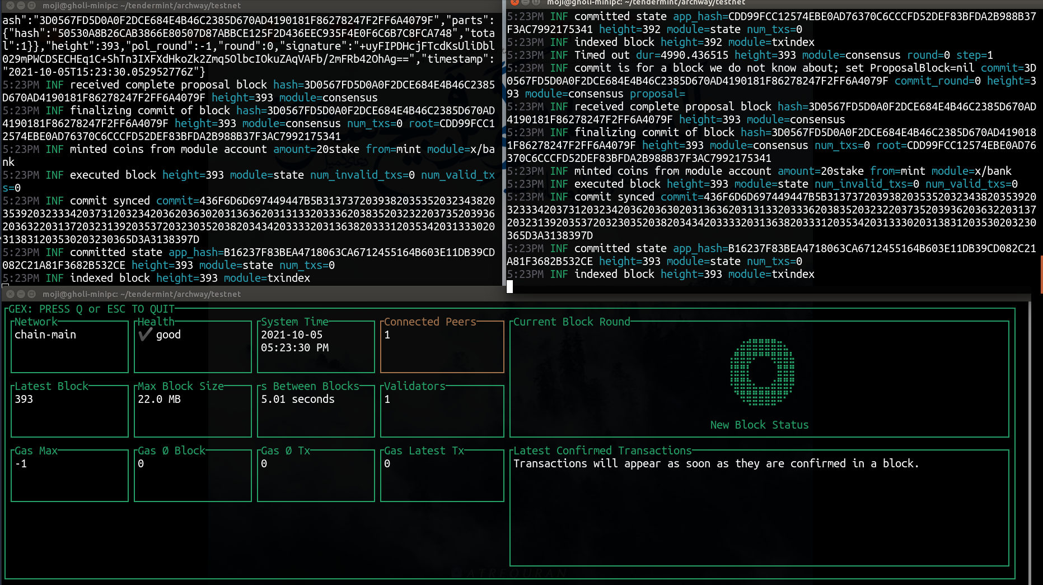The height and width of the screenshot is (585, 1043).
Task: Click the Latest Confirmed Transactions panel
Action: point(759,507)
